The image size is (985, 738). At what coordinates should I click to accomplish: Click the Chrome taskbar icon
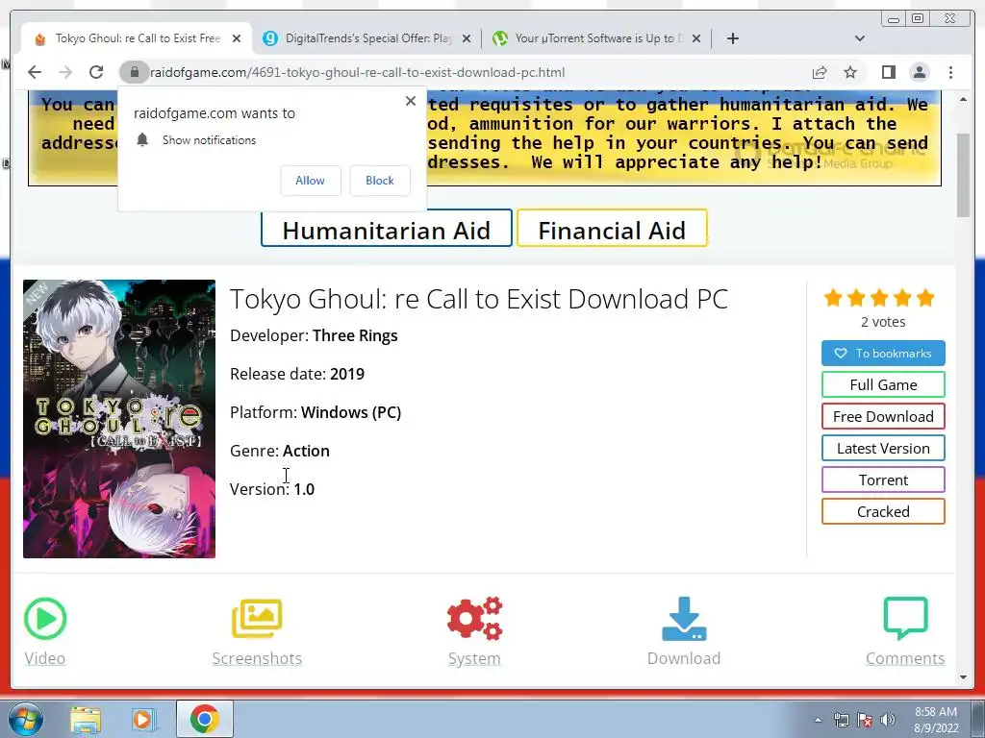click(204, 719)
